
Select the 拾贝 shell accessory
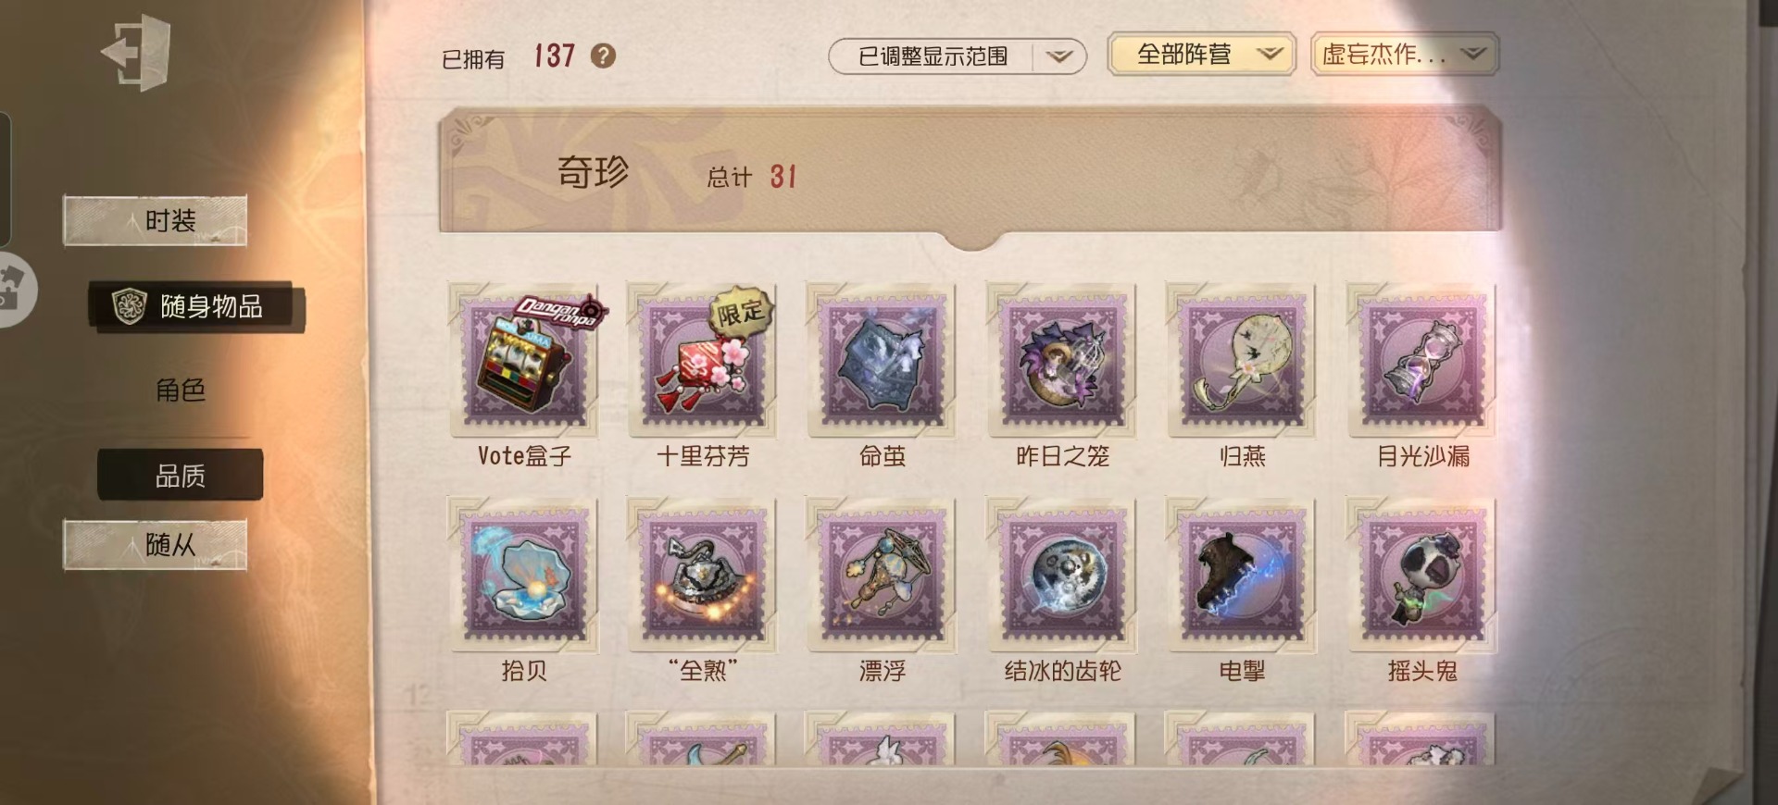point(524,576)
